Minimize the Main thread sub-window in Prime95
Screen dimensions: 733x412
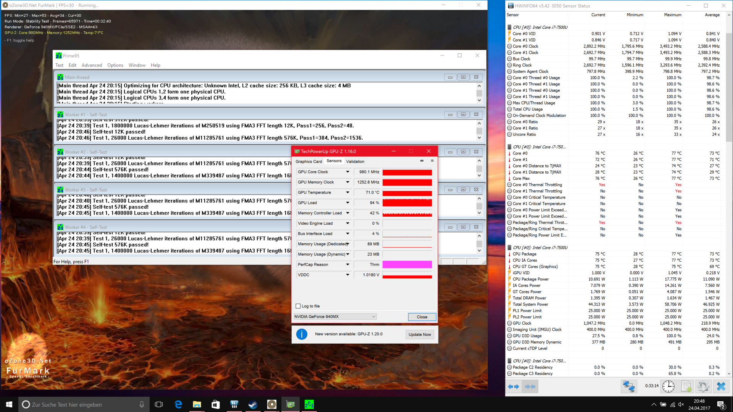tap(450, 77)
